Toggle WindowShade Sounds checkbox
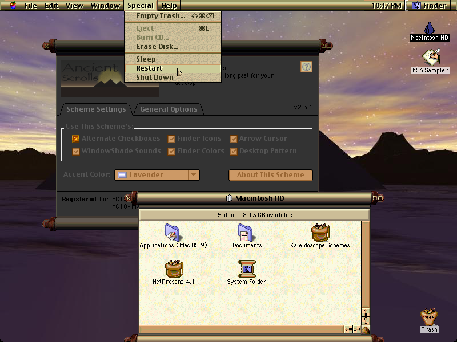The width and height of the screenshot is (457, 342). (x=76, y=151)
